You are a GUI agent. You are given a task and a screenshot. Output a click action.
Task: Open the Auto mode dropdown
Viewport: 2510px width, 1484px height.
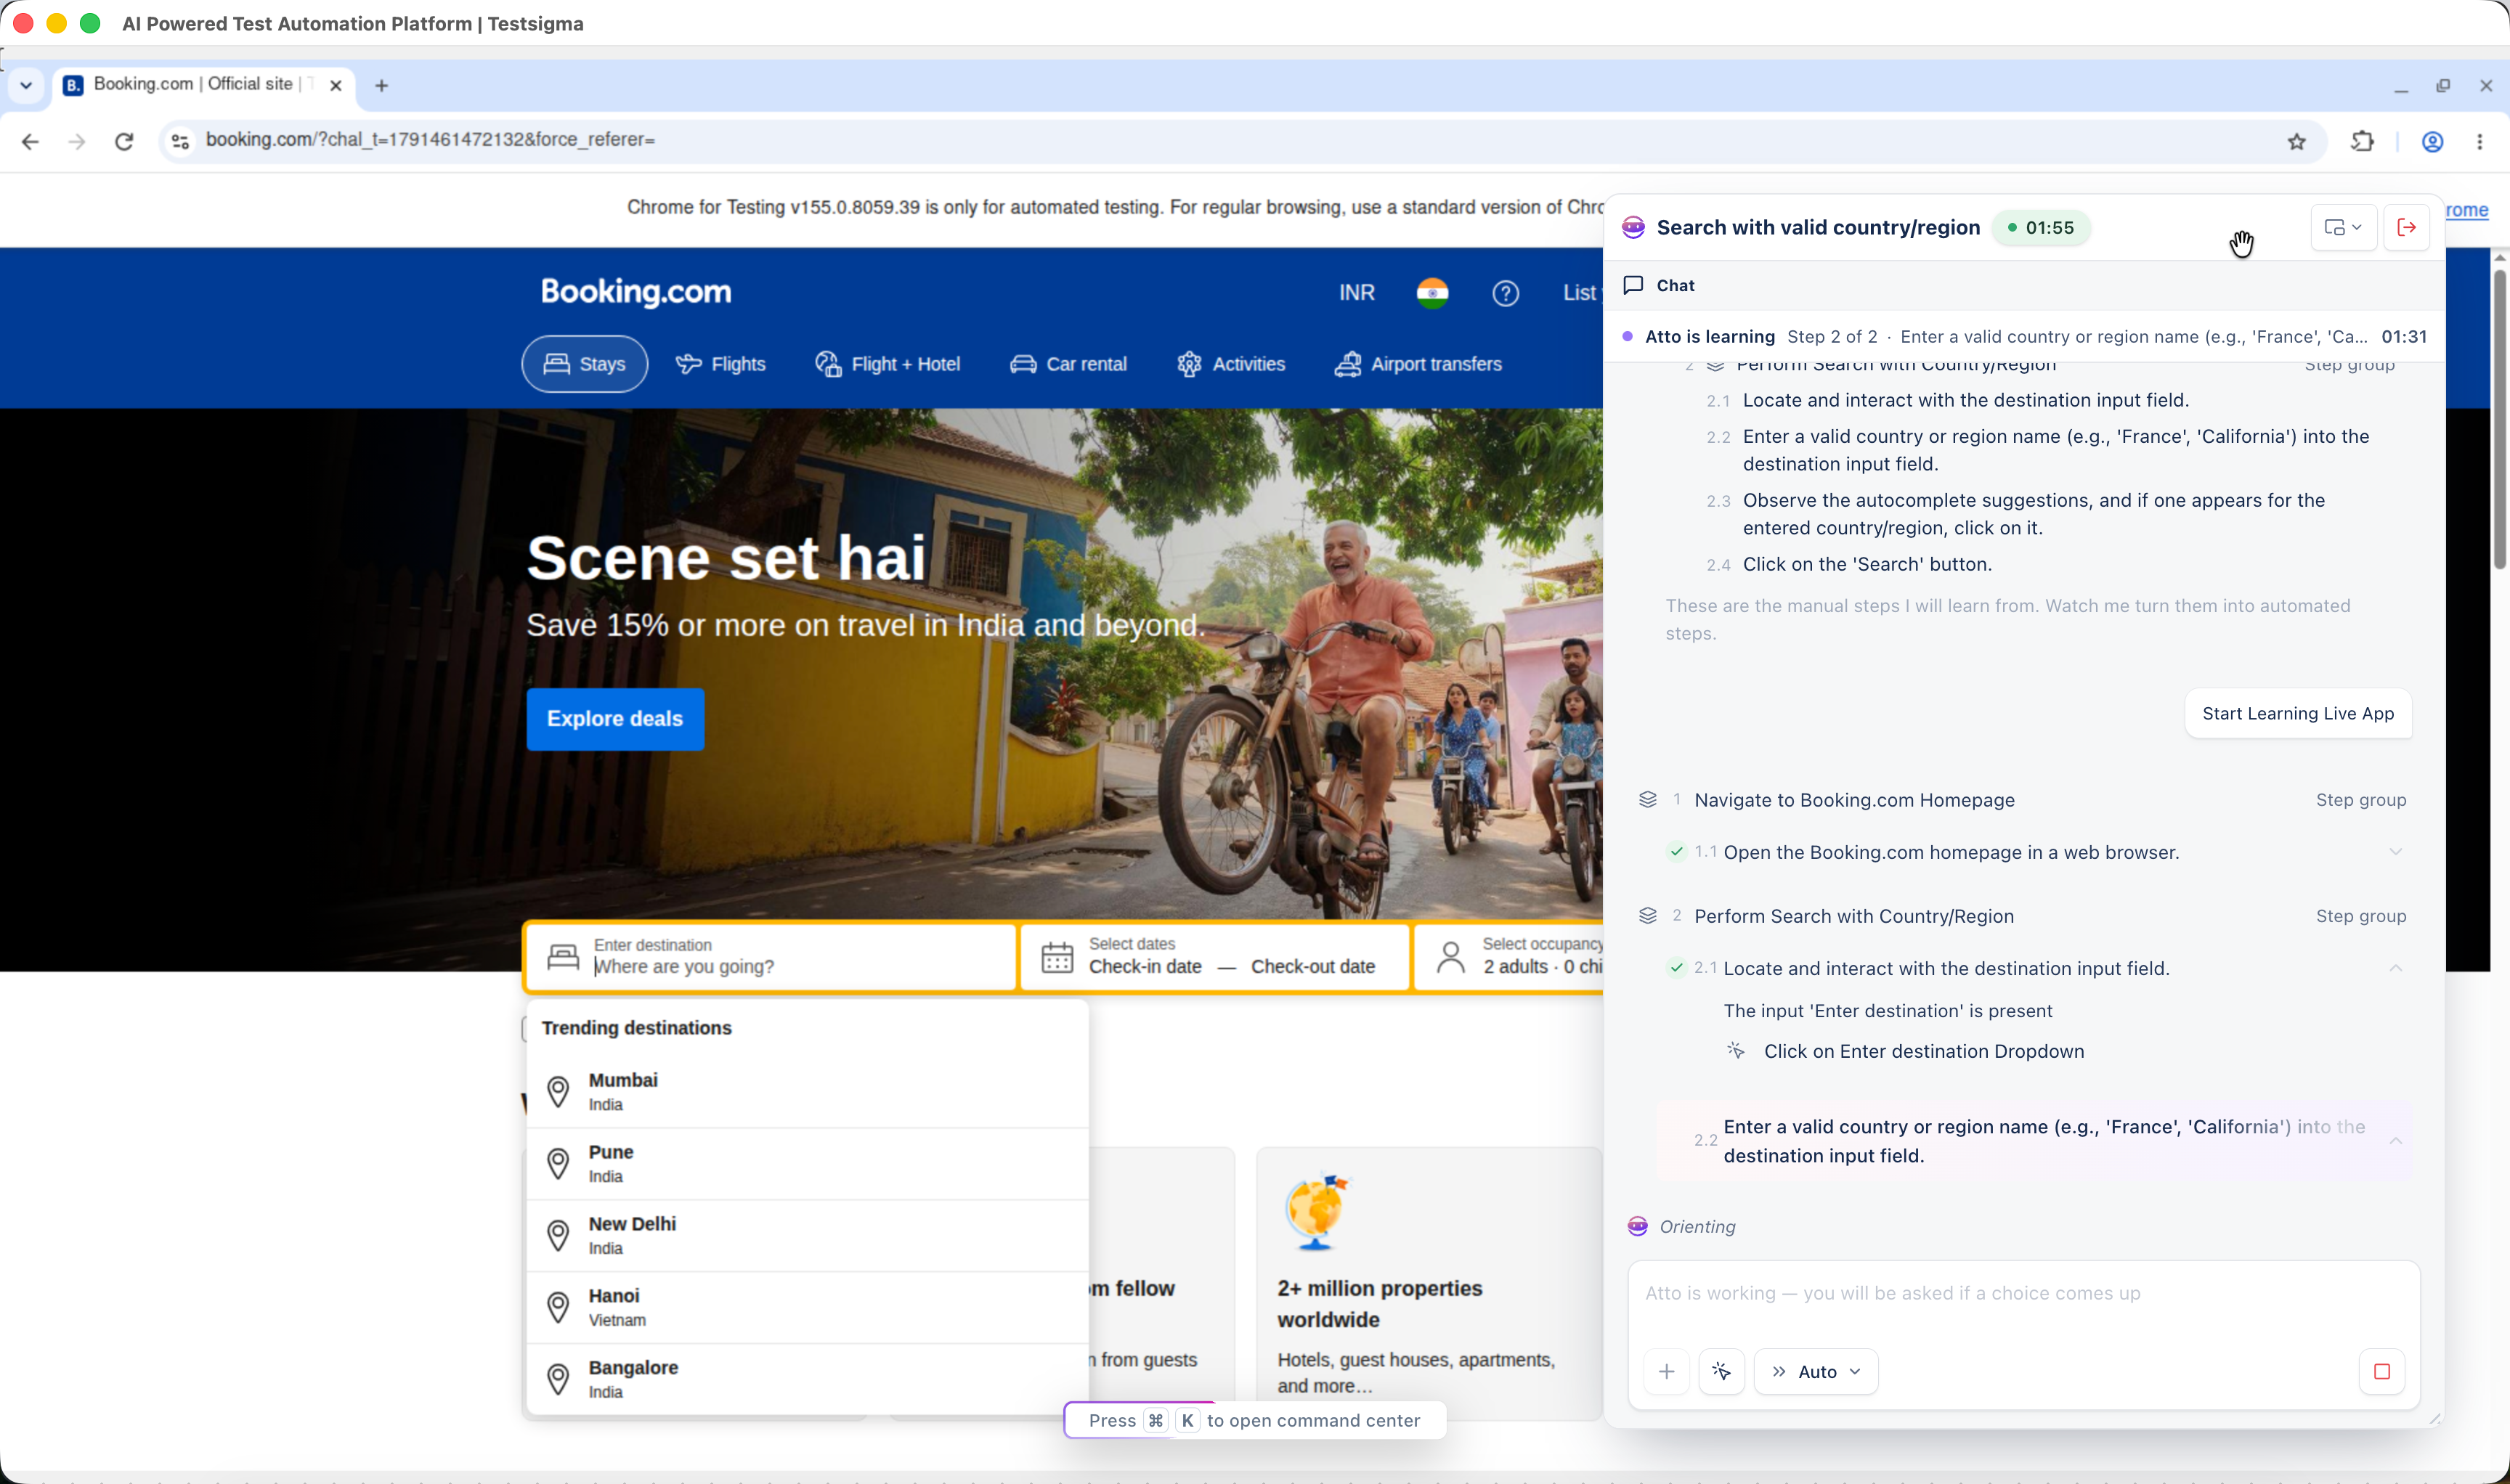point(1816,1372)
